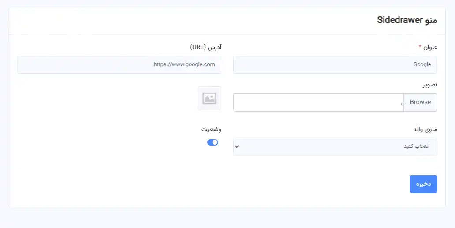Image resolution: width=455 pixels, height=228 pixels.
Task: Click the منوی والد label
Action: coord(424,129)
